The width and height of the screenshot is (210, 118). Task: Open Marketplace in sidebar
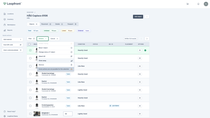[x=11, y=25]
